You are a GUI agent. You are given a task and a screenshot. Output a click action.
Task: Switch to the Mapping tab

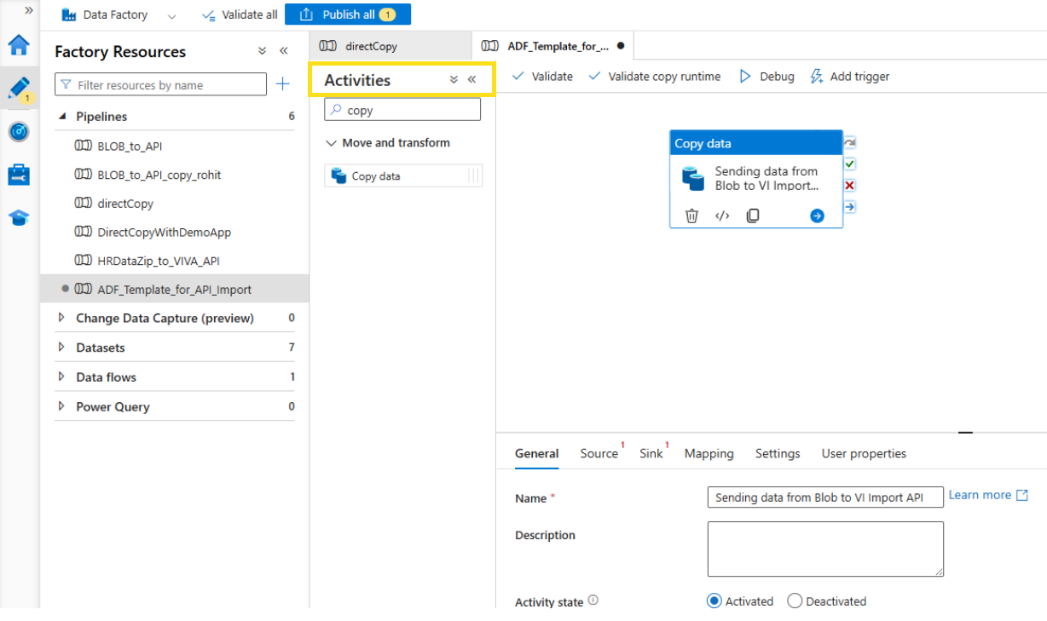coord(709,453)
